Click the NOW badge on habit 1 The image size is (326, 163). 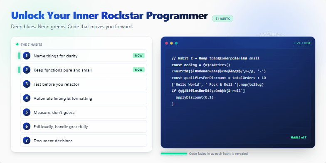[139, 56]
